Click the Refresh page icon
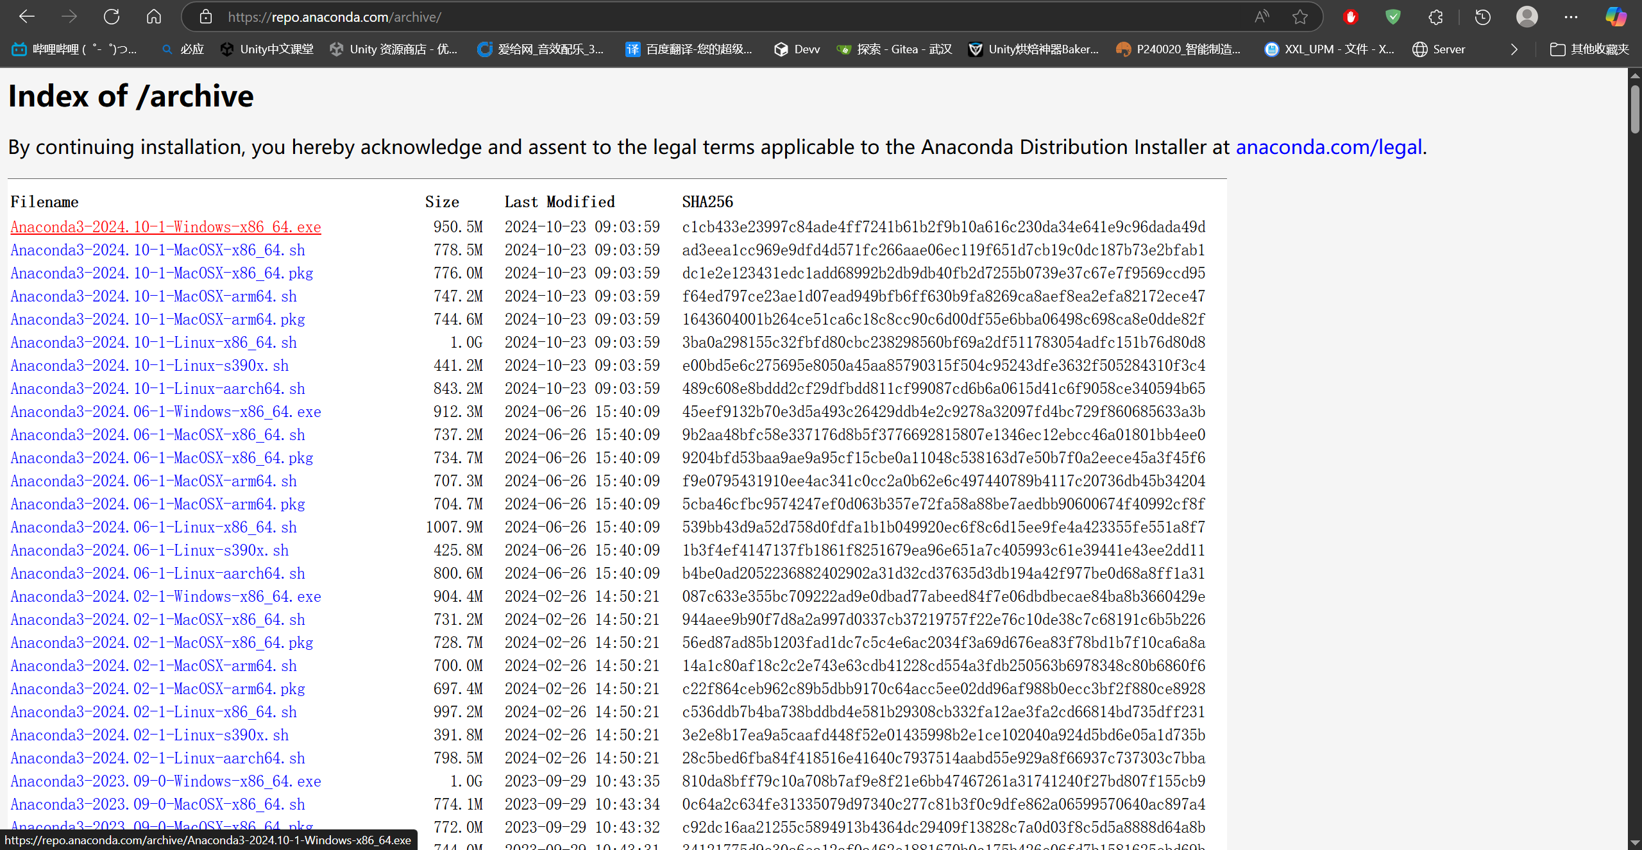The width and height of the screenshot is (1642, 850). pos(112,17)
